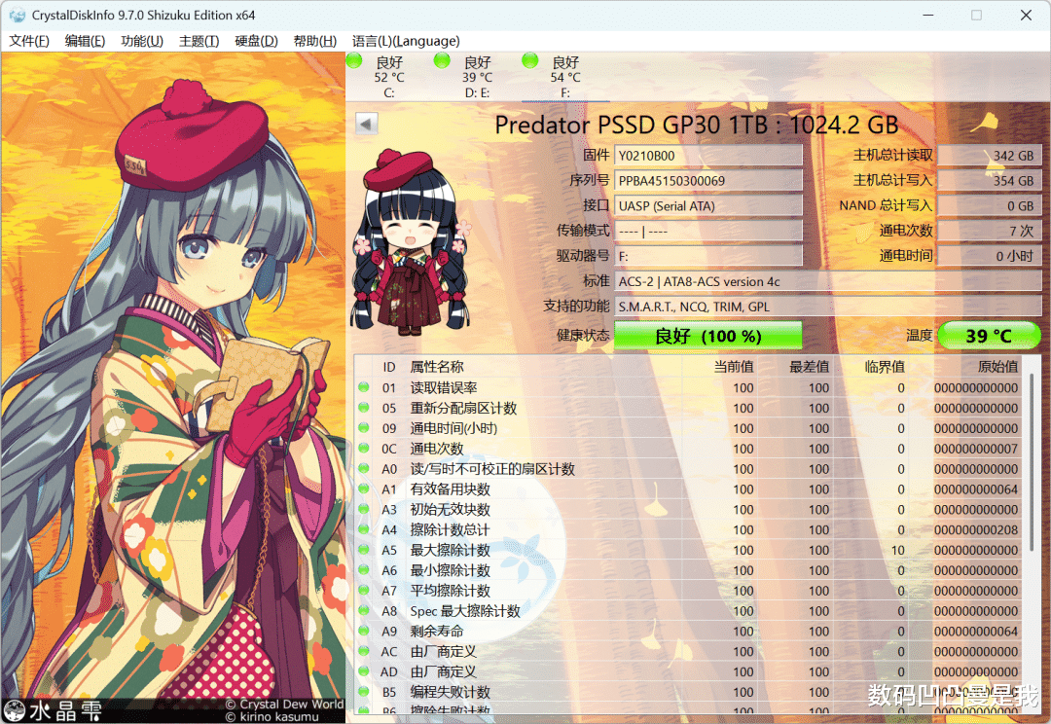Select the Spec 最大擦除计数 attribute name
The height and width of the screenshot is (724, 1051).
pos(465,611)
